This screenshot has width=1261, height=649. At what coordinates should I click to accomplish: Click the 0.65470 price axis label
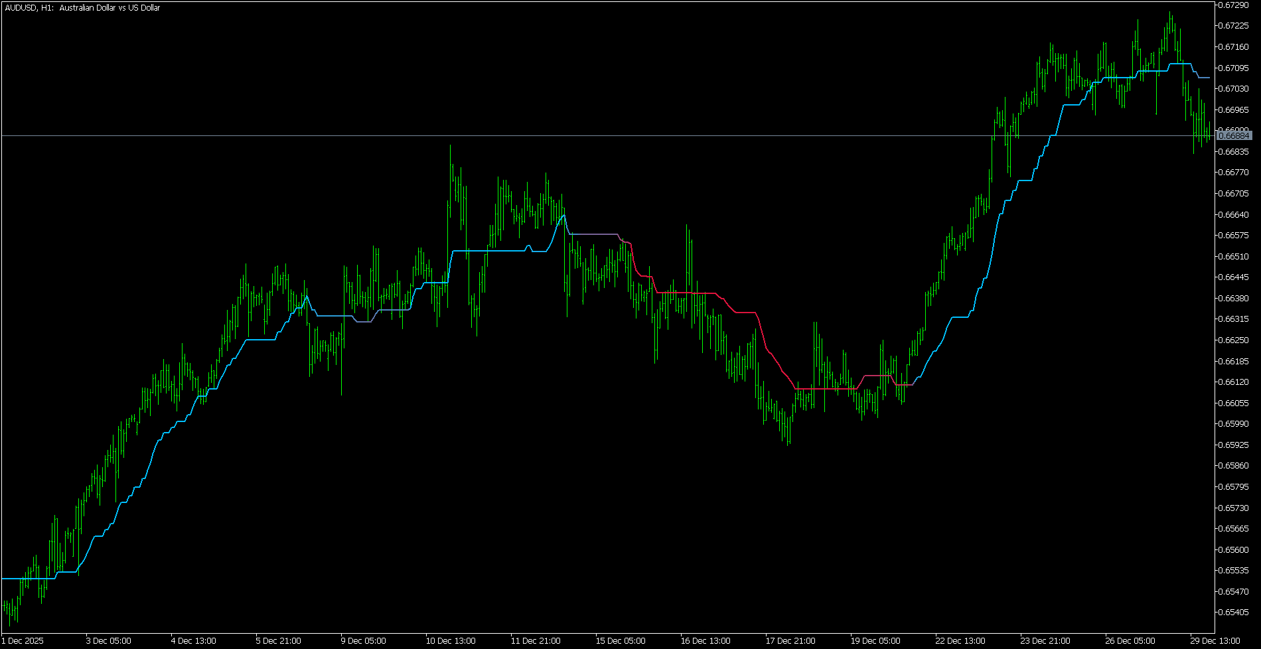pyautogui.click(x=1234, y=591)
